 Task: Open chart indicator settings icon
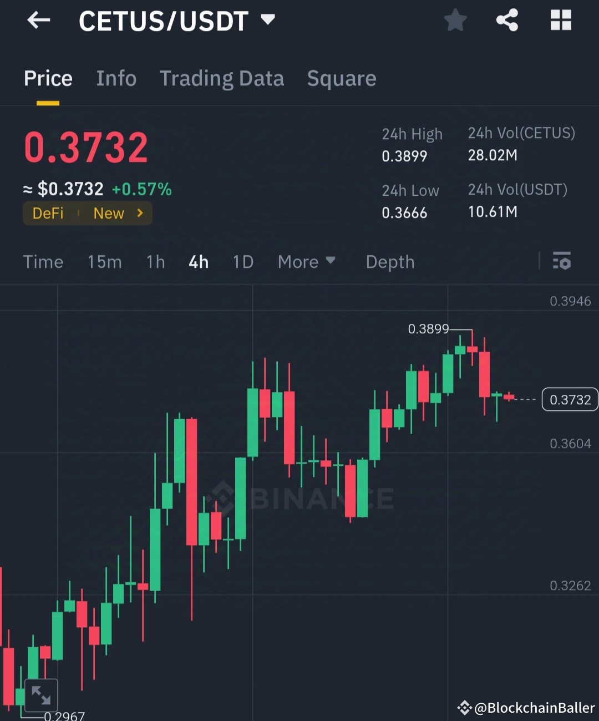tap(562, 261)
